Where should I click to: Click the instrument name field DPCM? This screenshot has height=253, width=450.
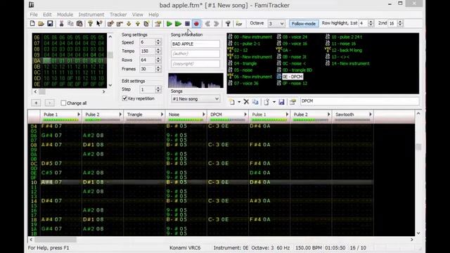(x=359, y=101)
